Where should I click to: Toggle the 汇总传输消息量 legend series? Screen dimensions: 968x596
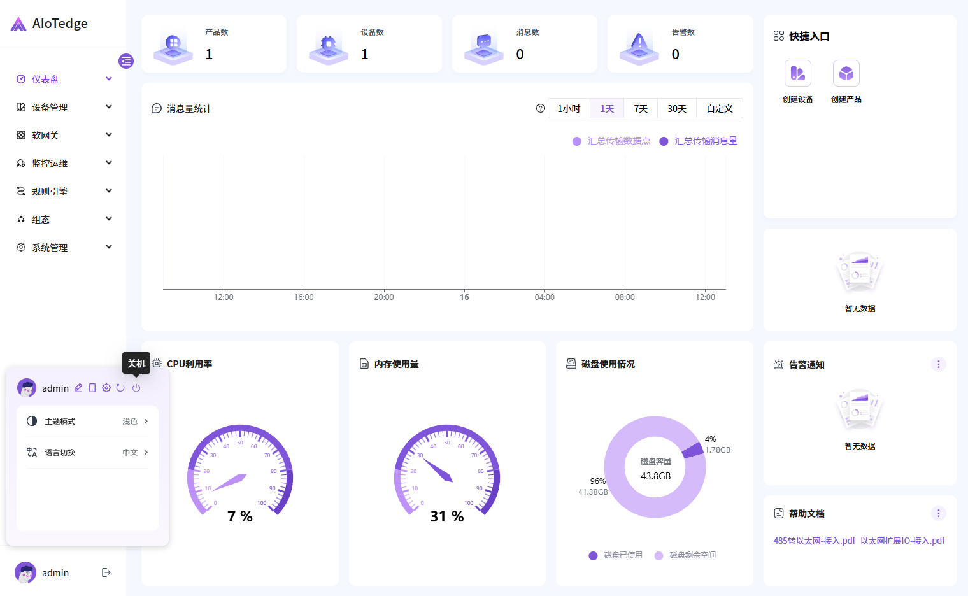click(x=699, y=141)
